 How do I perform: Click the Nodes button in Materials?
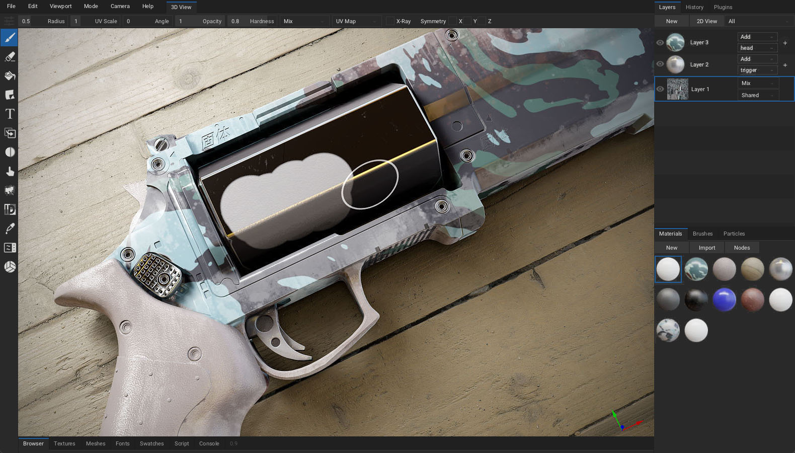click(742, 248)
